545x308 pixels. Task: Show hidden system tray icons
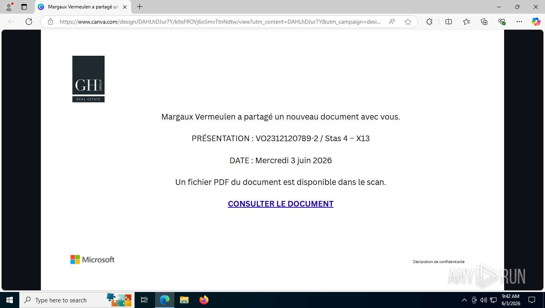pos(464,300)
